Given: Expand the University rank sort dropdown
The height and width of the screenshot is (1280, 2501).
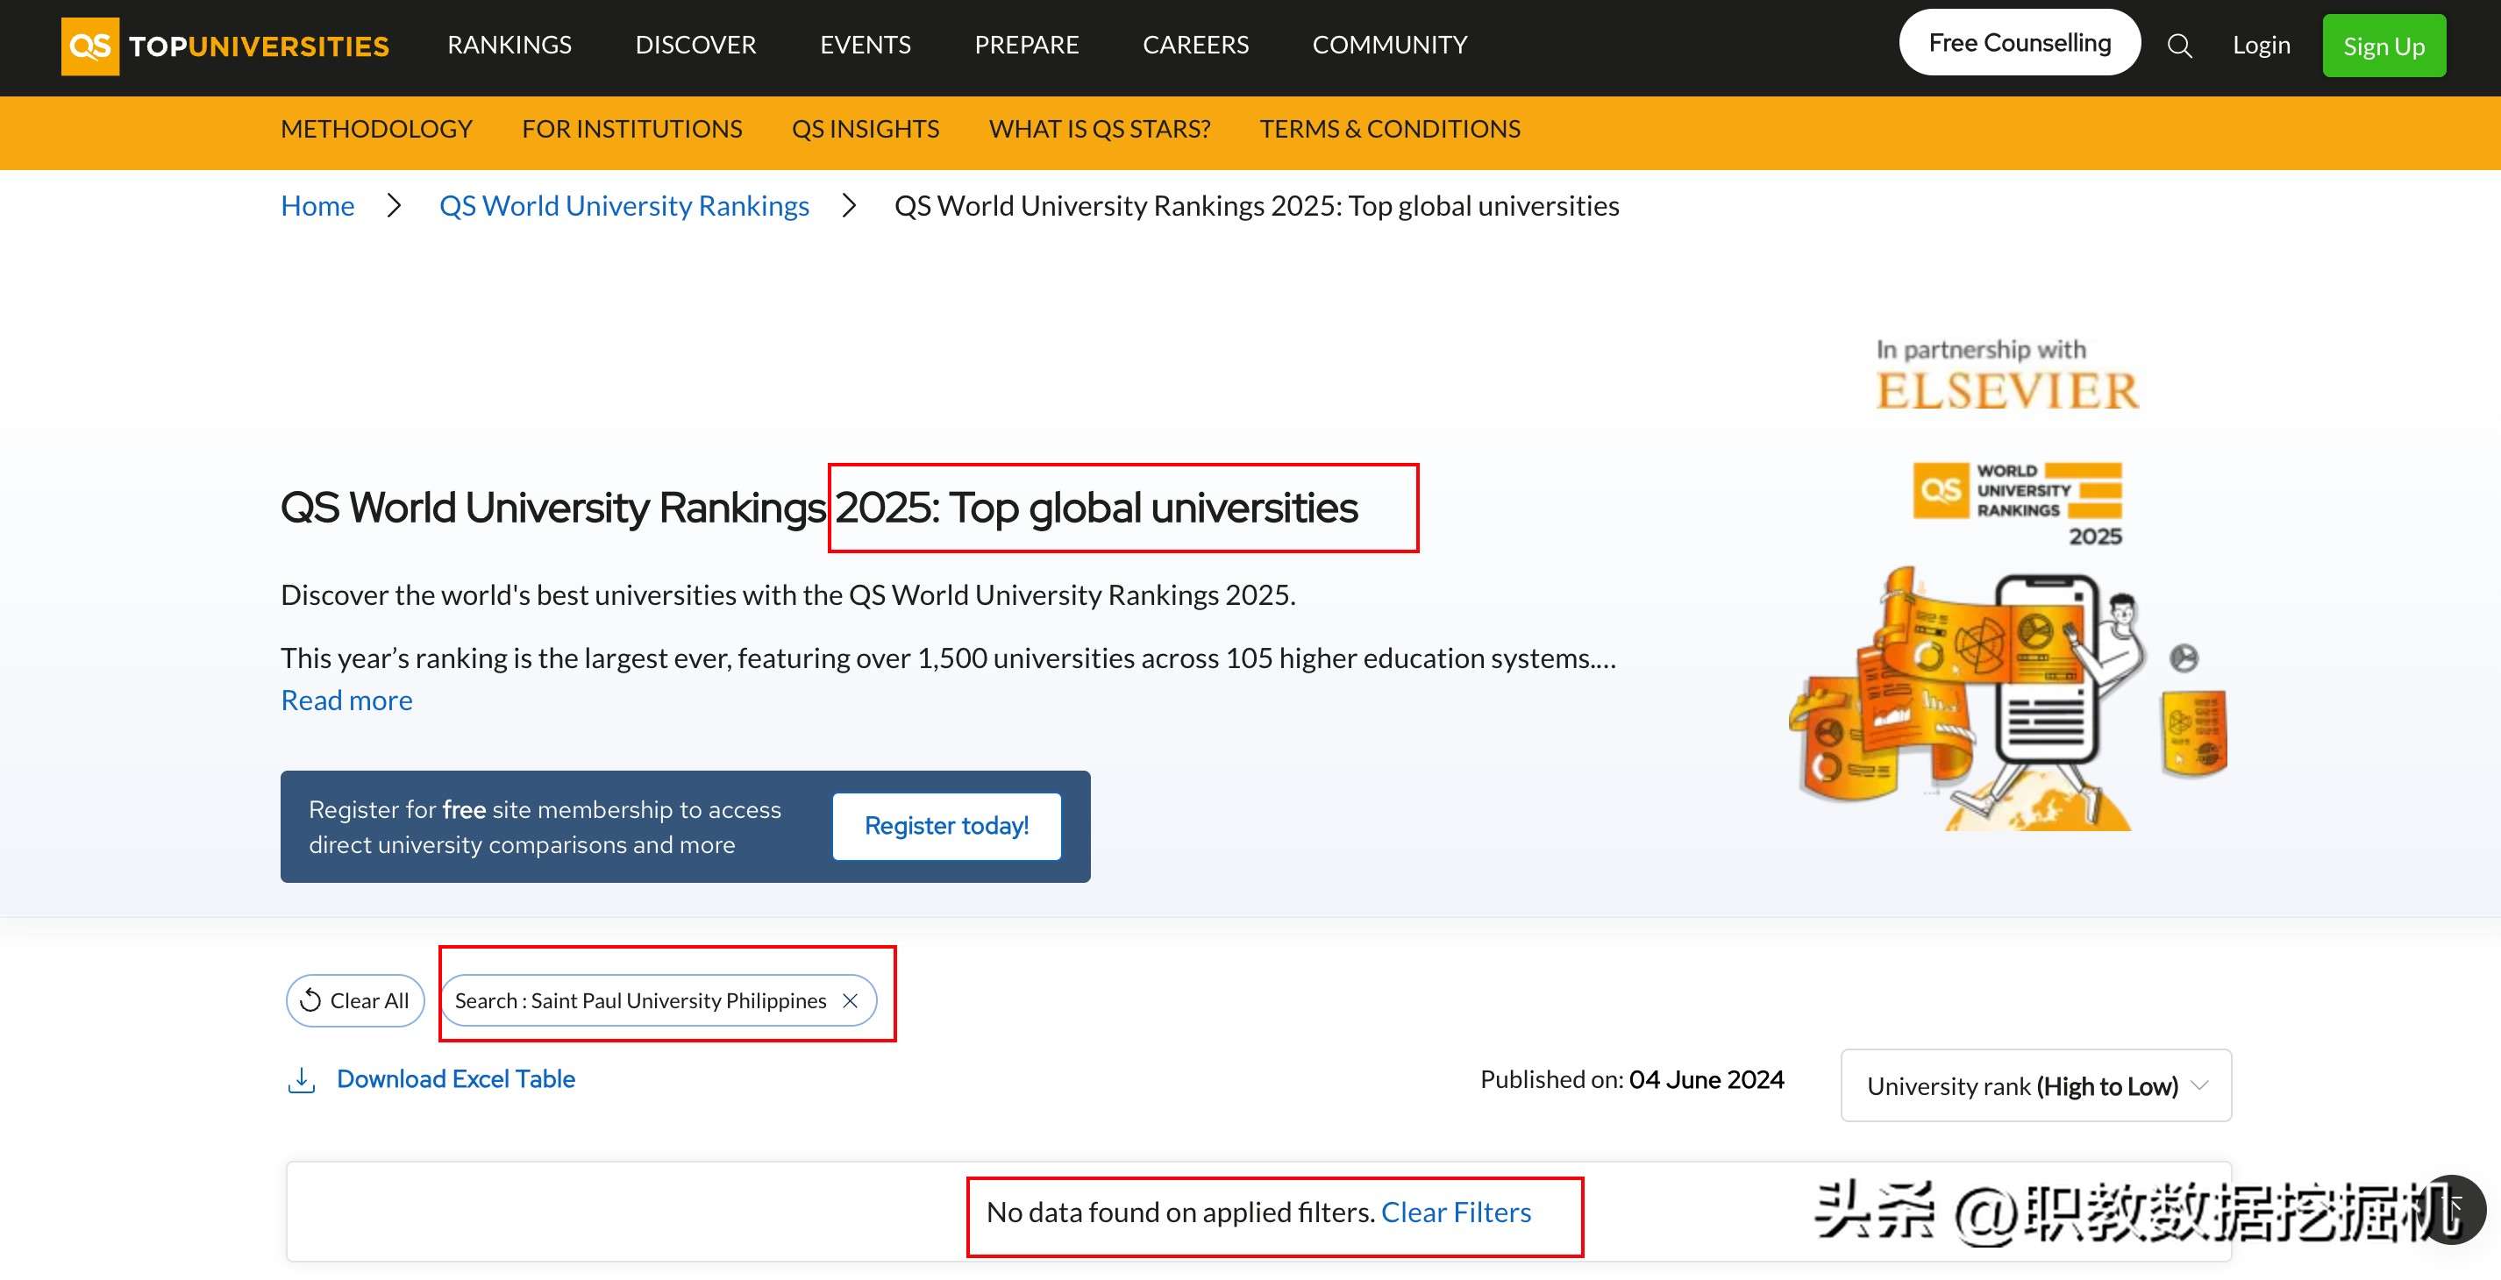Looking at the screenshot, I should point(2036,1085).
